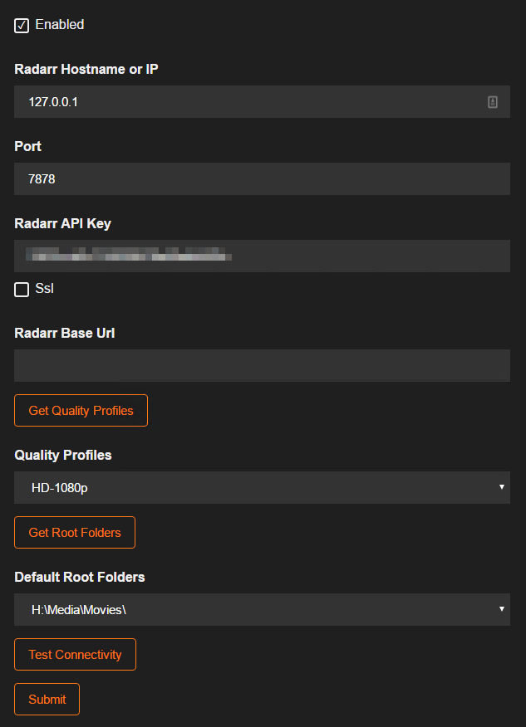Click the autofill contact icon in hostname field
This screenshot has width=526, height=727.
click(492, 101)
